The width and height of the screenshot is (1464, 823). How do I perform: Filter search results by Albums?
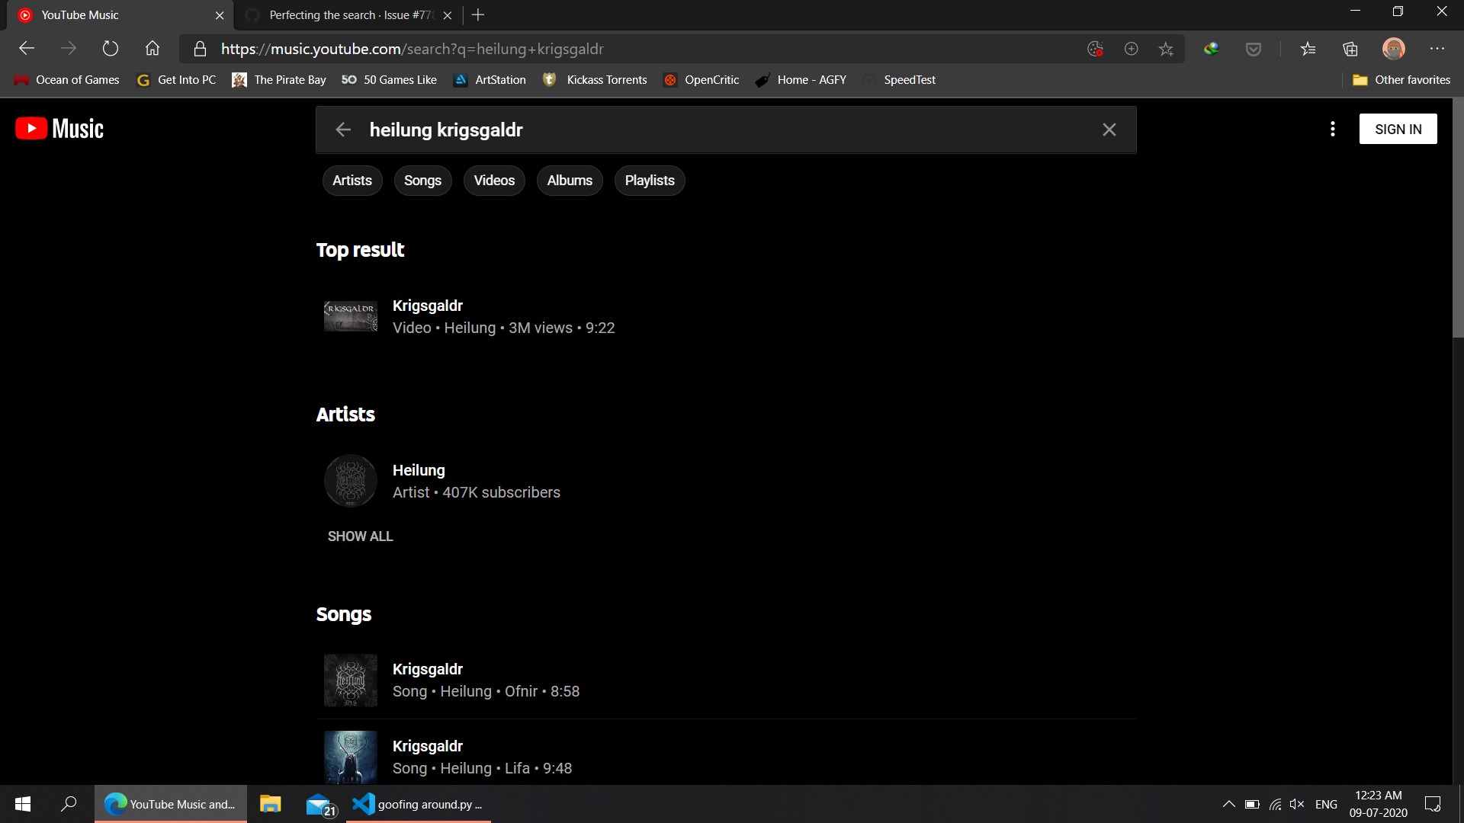point(570,181)
